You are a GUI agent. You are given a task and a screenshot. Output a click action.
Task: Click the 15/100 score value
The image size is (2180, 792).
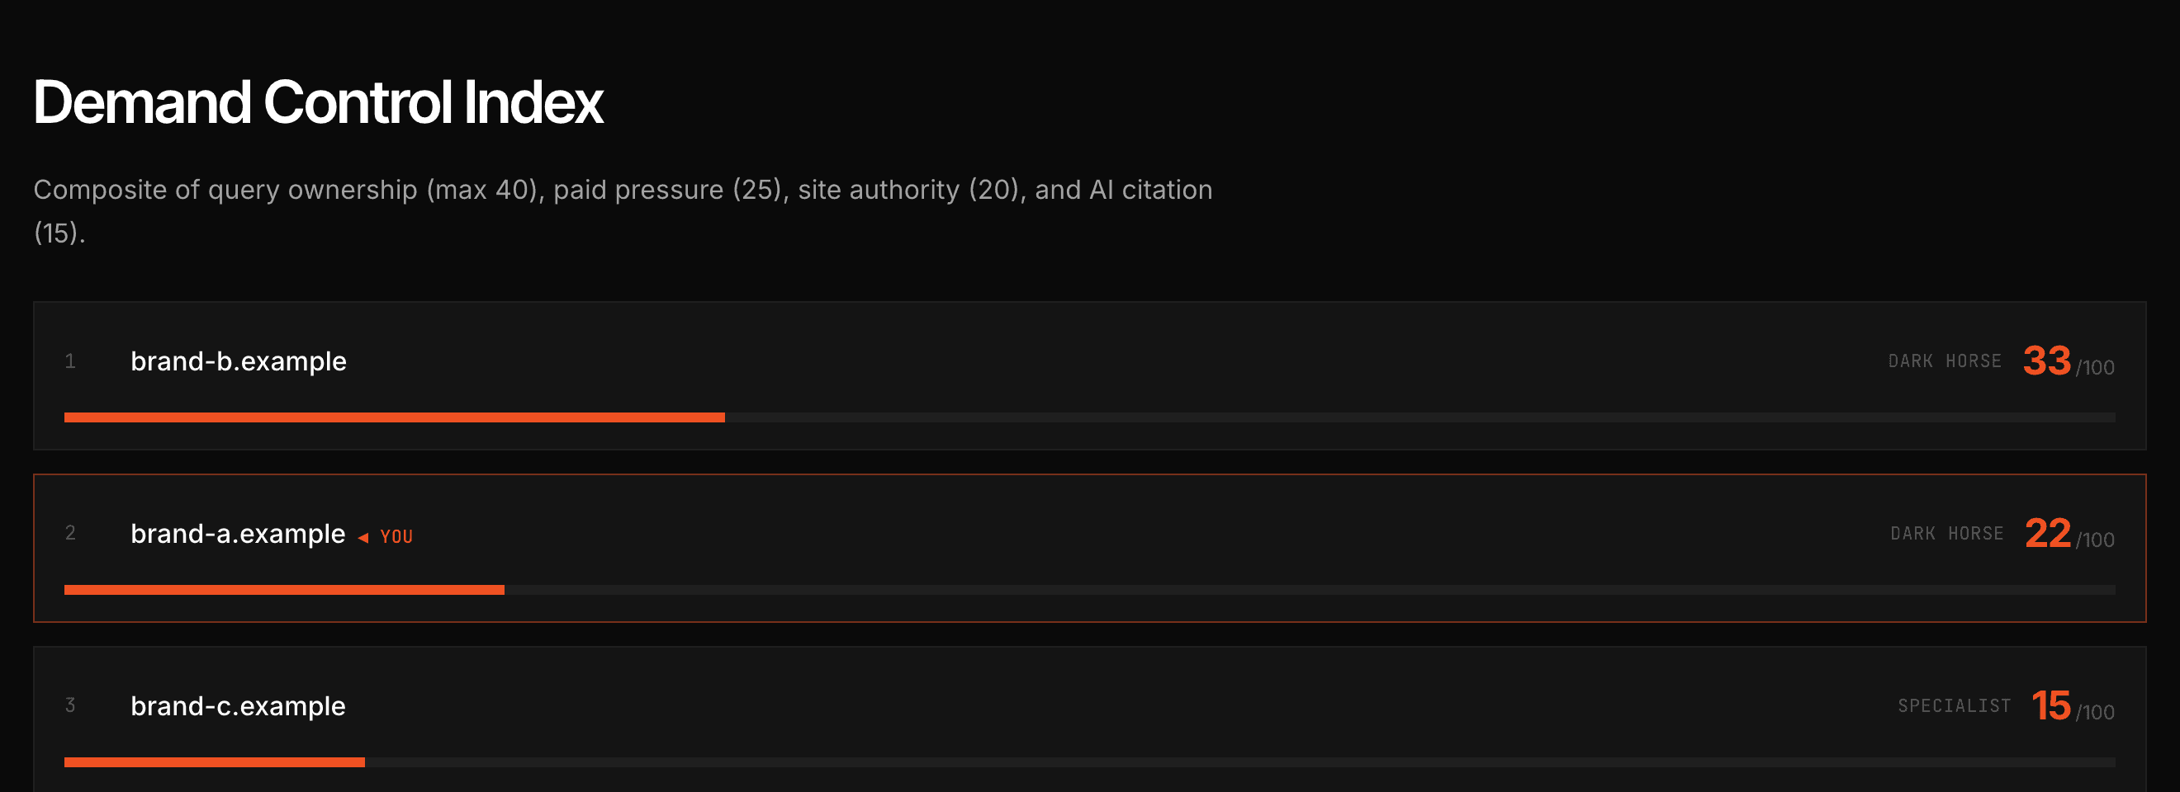coord(2073,707)
